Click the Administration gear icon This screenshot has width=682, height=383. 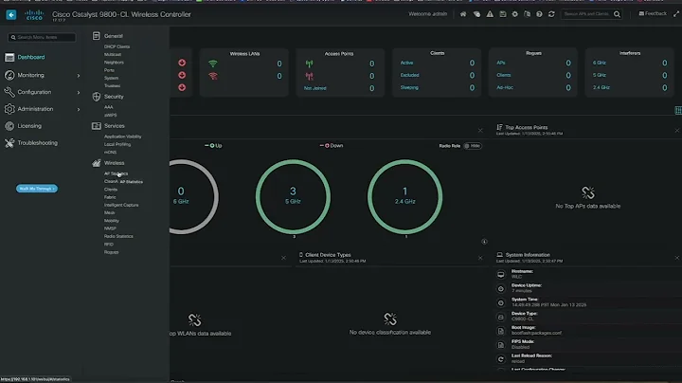[x=9, y=109]
